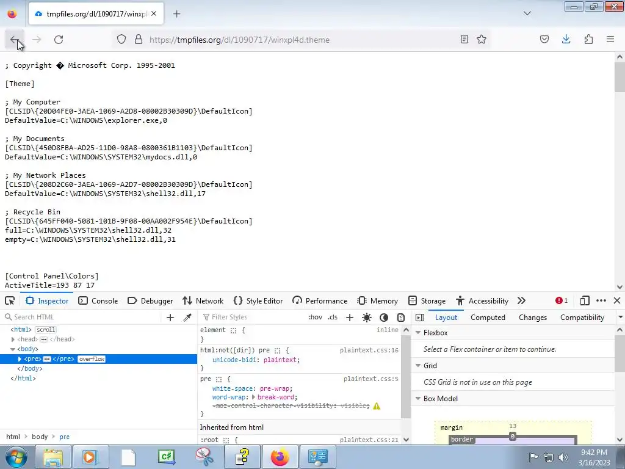Bookmark this page with the star icon
Viewport: 625px width, 469px height.
pos(482,40)
